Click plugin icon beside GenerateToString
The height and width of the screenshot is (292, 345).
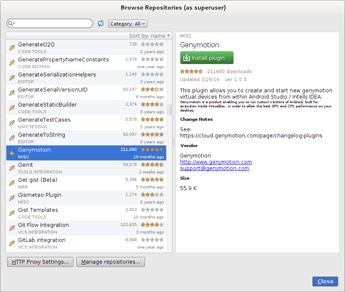pyautogui.click(x=12, y=138)
